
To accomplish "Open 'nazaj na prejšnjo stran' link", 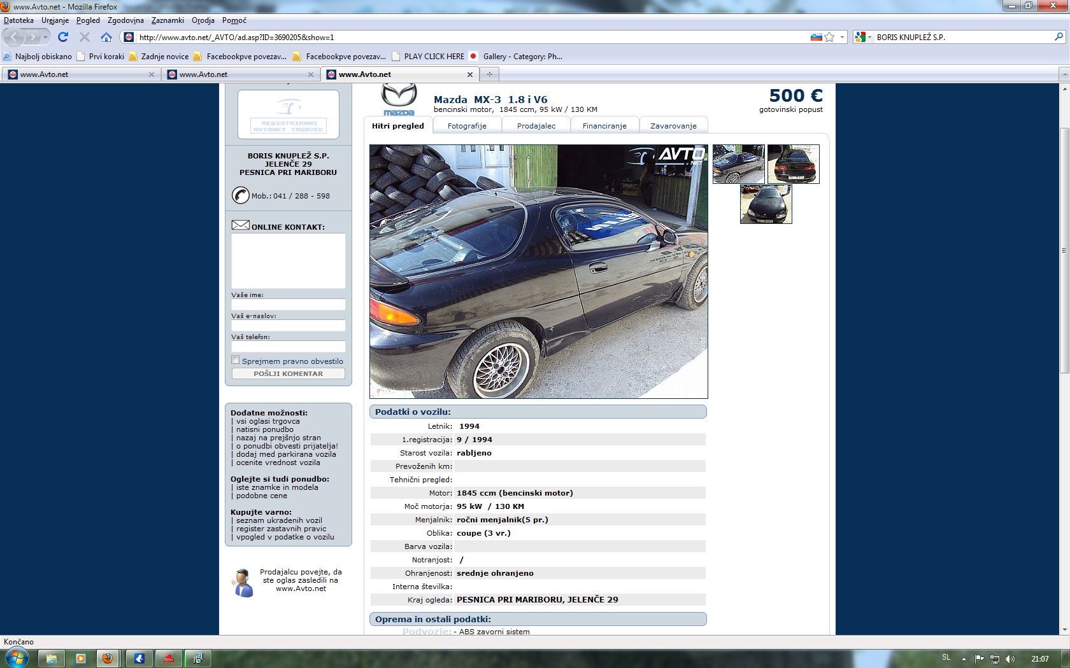I will click(x=278, y=438).
